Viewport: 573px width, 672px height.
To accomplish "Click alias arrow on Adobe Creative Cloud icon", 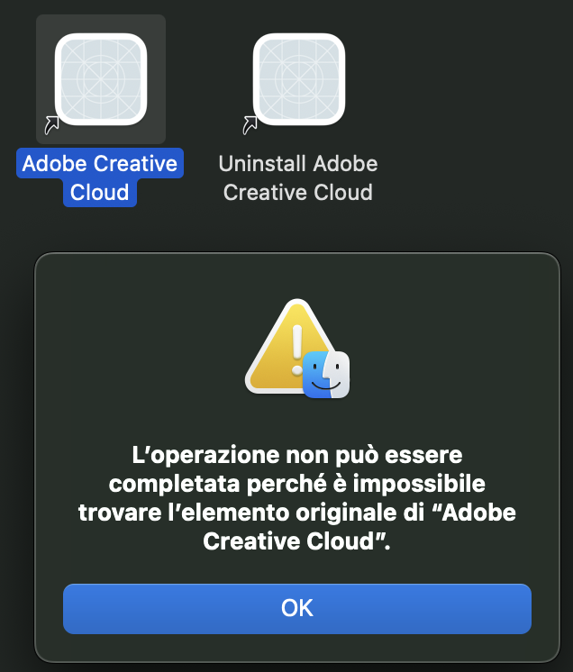I will pyautogui.click(x=53, y=124).
